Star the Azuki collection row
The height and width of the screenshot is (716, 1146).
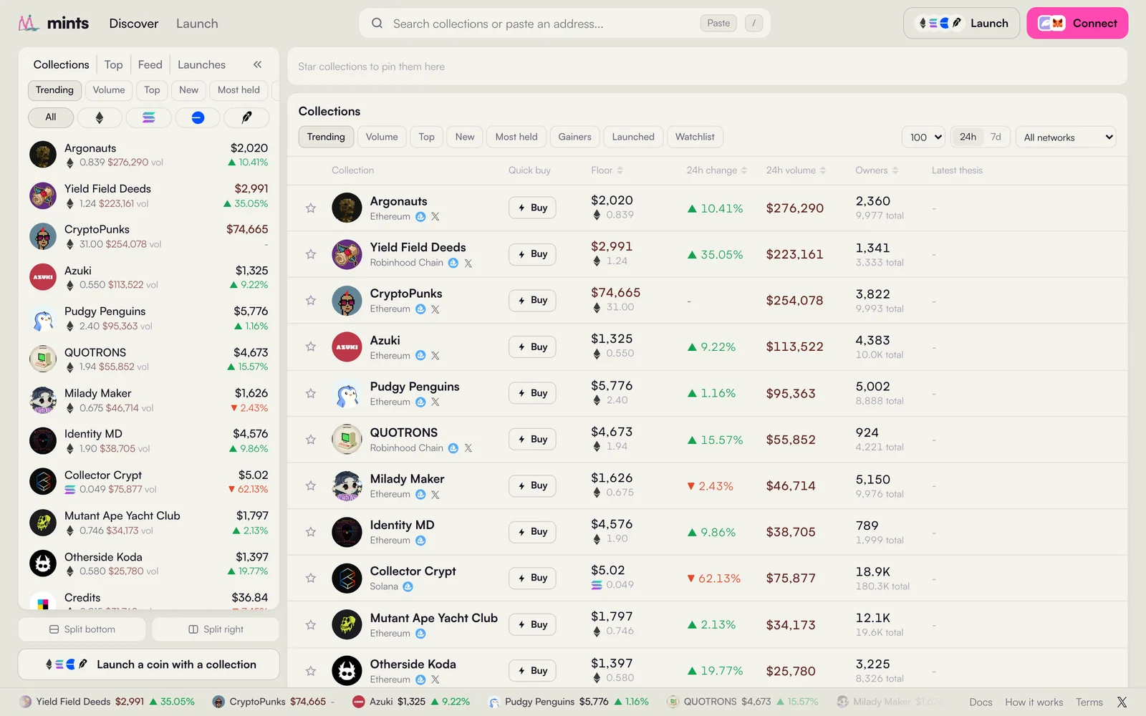311,347
